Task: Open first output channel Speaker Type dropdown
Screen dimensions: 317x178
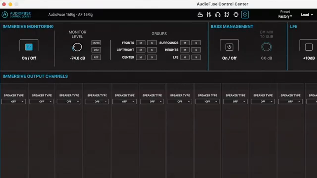Action: [13, 102]
